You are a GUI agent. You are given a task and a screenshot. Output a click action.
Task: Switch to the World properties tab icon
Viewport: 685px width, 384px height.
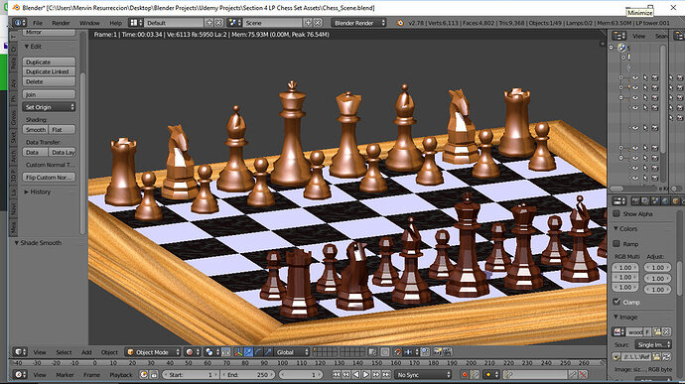pos(665,201)
